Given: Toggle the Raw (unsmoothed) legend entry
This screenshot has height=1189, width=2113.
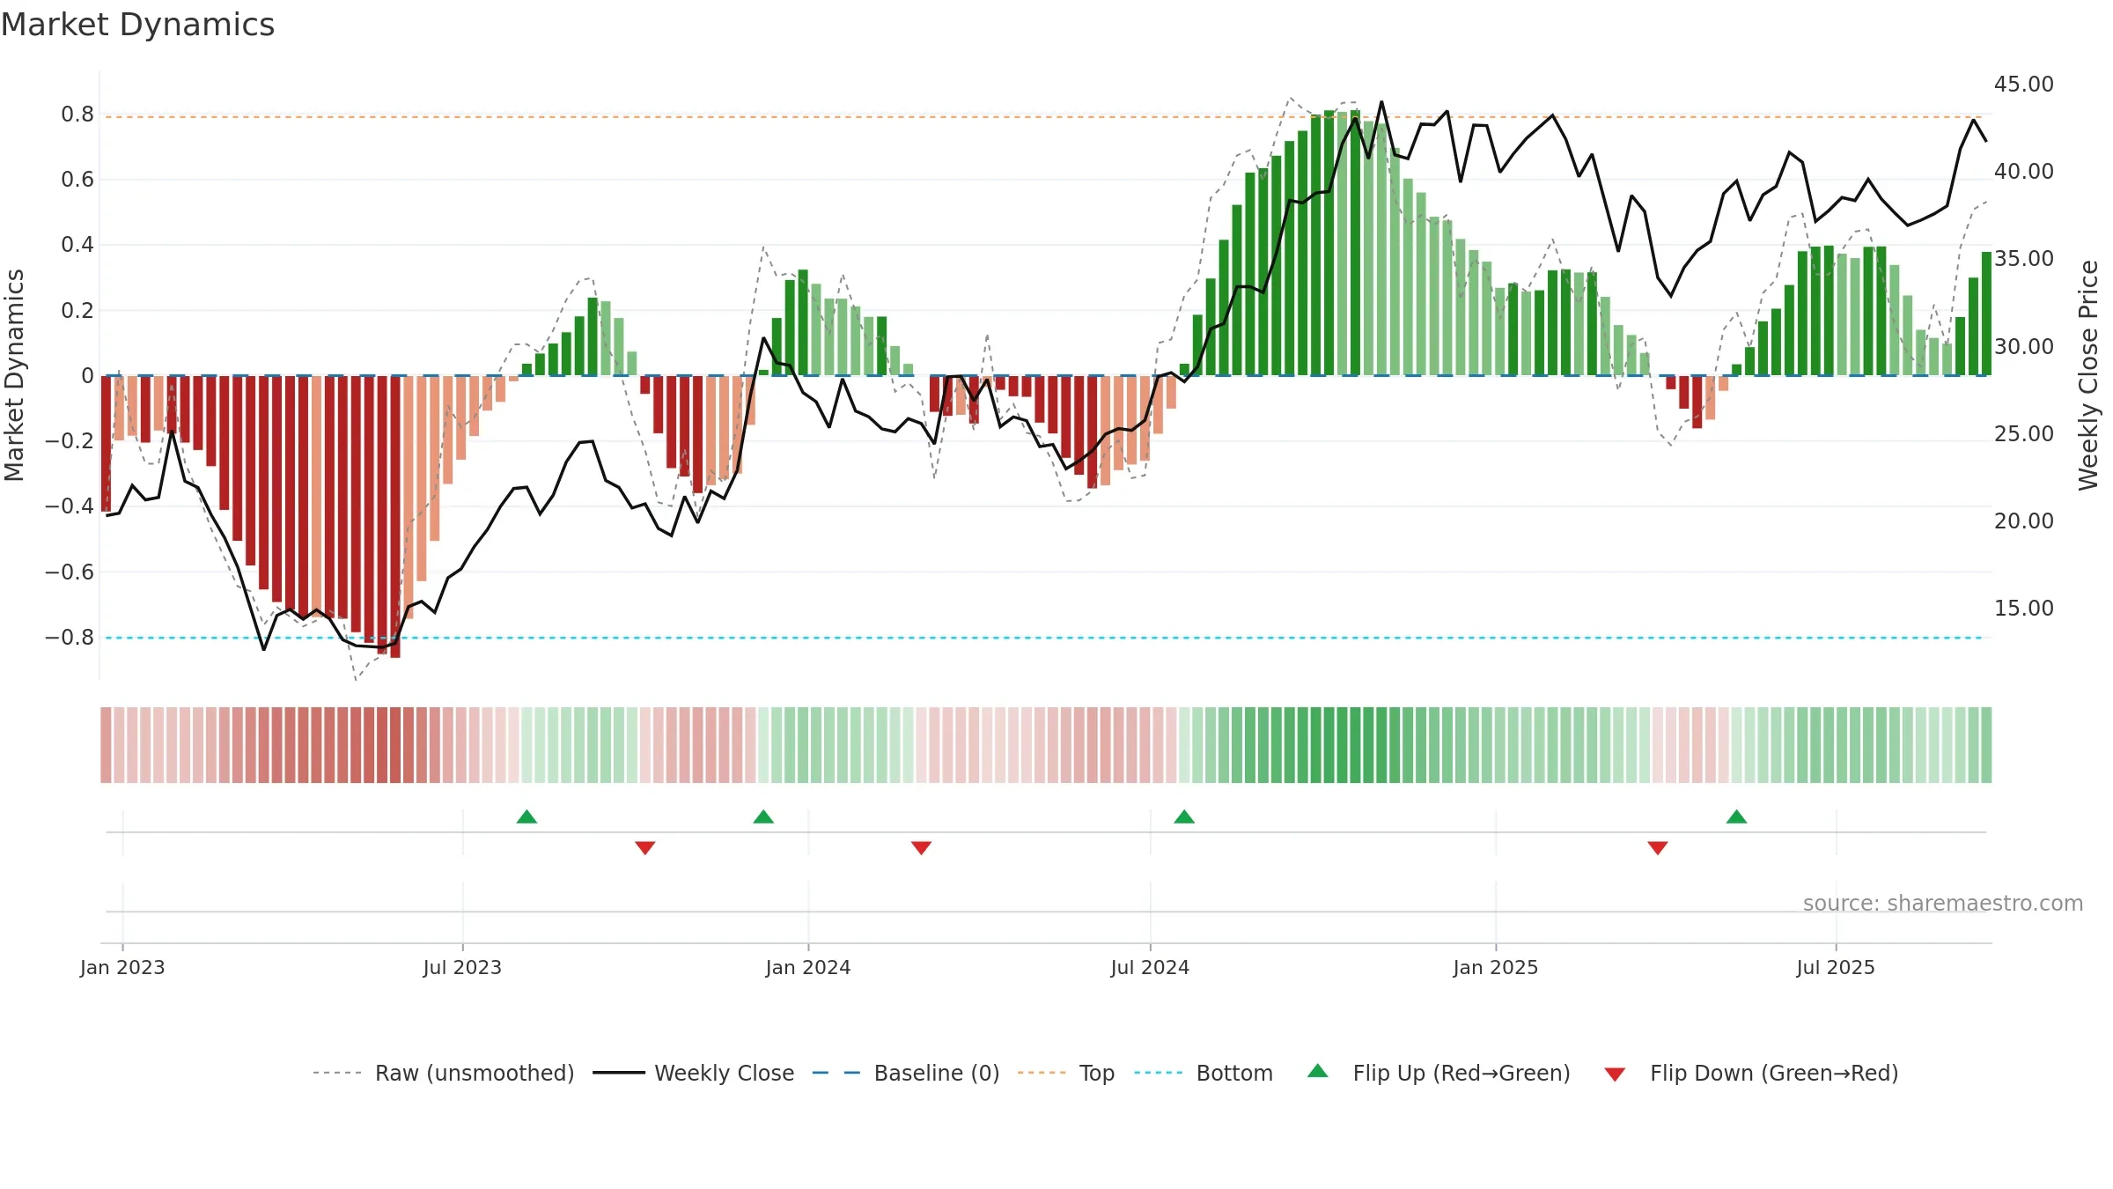Looking at the screenshot, I should [443, 1073].
